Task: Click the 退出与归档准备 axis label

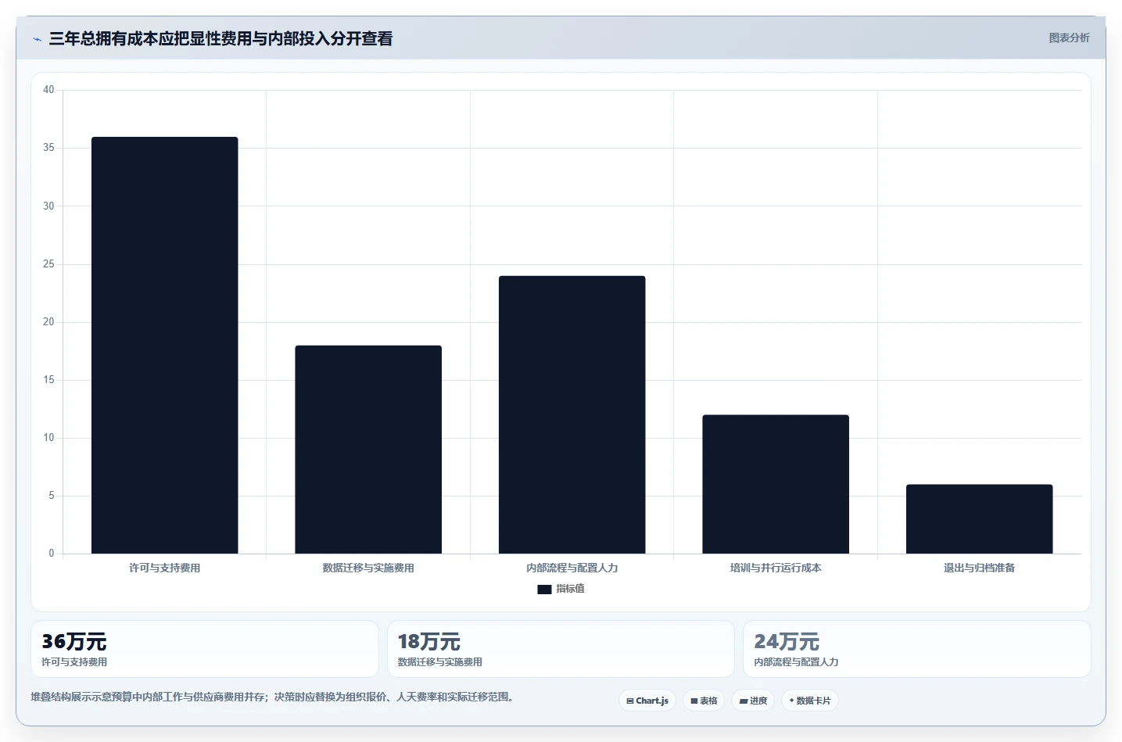Action: coord(980,568)
